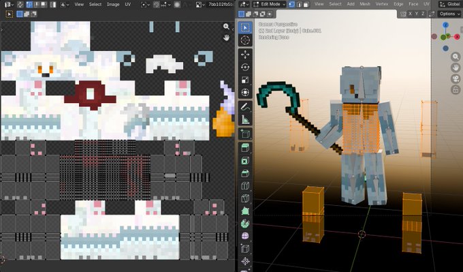
Task: Select the Extrude Region tool
Action: [245, 148]
